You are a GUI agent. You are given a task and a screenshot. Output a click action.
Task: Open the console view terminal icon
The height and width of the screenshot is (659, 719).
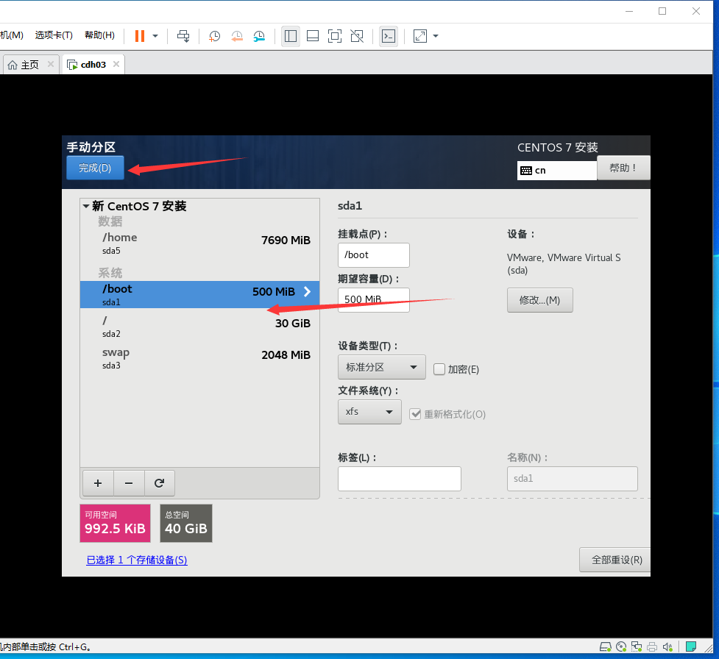point(389,36)
